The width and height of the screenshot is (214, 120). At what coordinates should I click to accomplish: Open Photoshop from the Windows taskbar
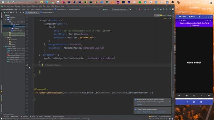click(123, 2)
